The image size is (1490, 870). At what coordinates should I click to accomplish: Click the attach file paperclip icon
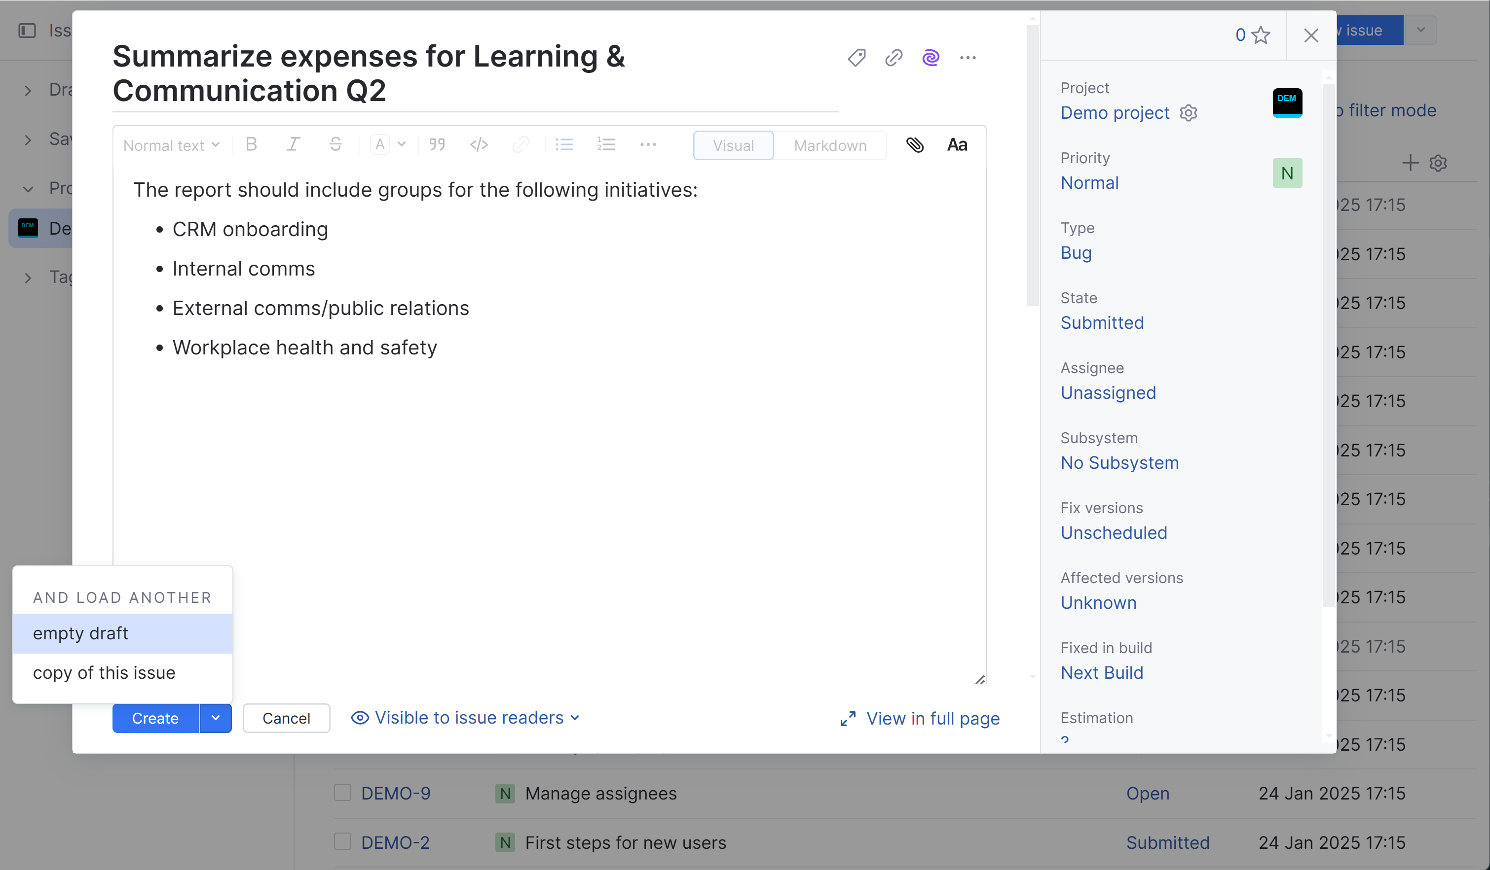(915, 145)
